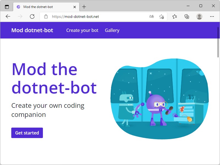Open the translate page options
This screenshot has width=220, height=165.
[151, 16]
